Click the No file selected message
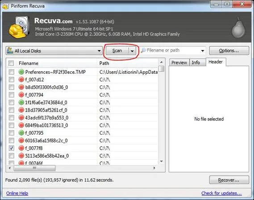This screenshot has width=254, height=200. pyautogui.click(x=209, y=119)
